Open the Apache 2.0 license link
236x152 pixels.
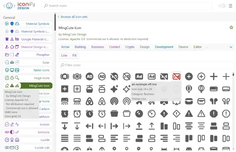point(77,39)
